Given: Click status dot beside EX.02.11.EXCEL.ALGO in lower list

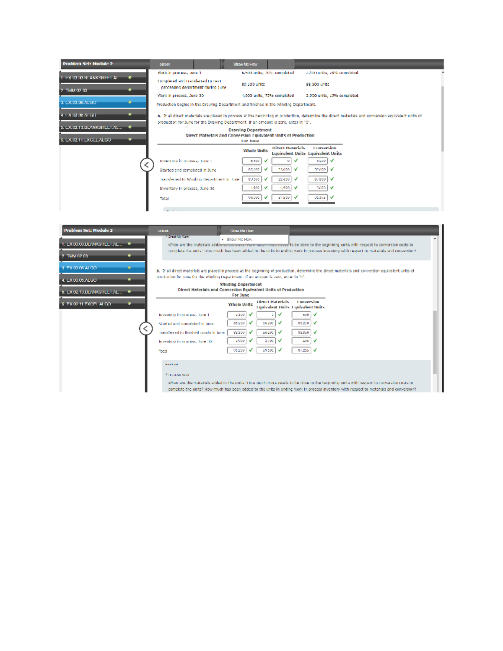Looking at the screenshot, I should pos(130,303).
